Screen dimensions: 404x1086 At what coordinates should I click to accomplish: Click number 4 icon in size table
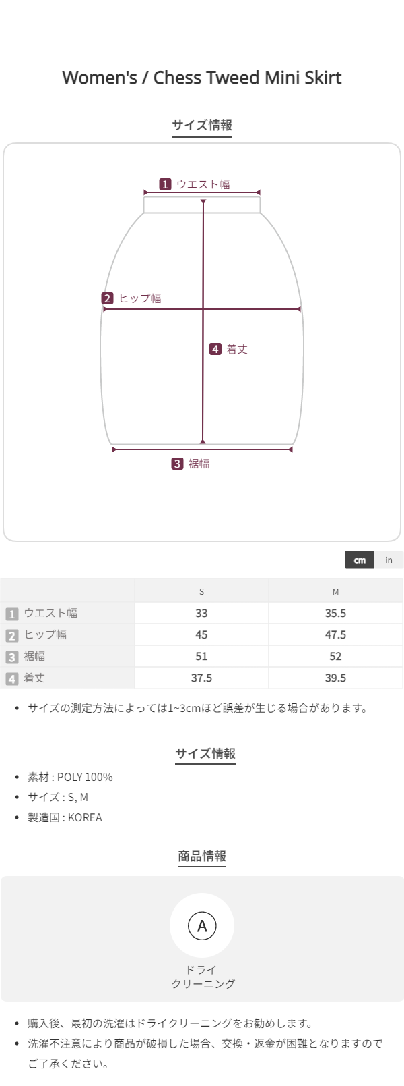click(x=11, y=678)
